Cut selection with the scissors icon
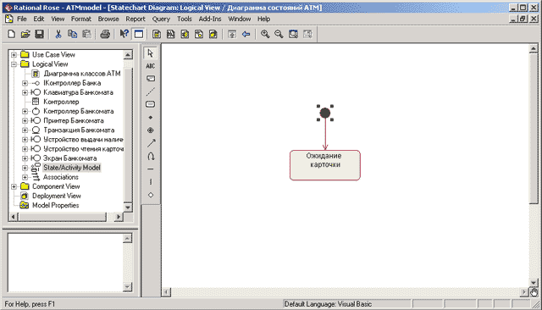The image size is (542, 310). click(x=58, y=34)
